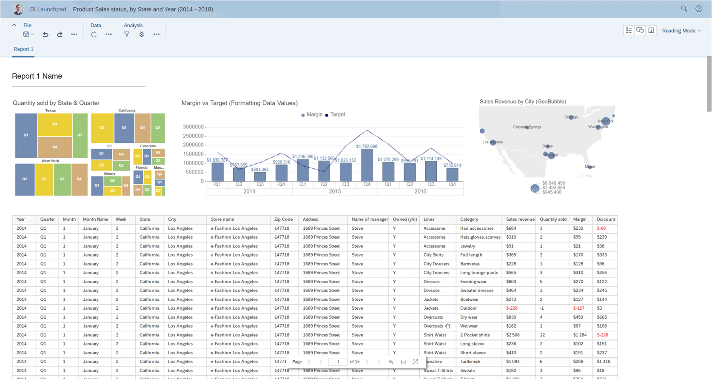This screenshot has width=712, height=382.
Task: Switch to Report 1 tab
Action: point(23,49)
